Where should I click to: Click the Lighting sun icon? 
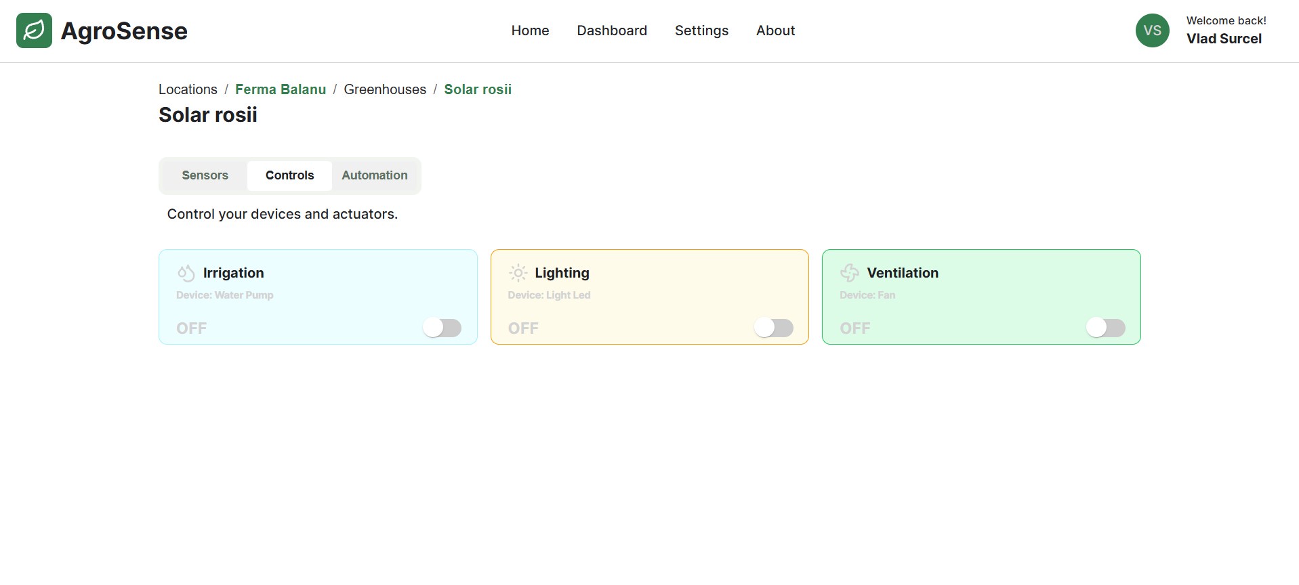[518, 273]
